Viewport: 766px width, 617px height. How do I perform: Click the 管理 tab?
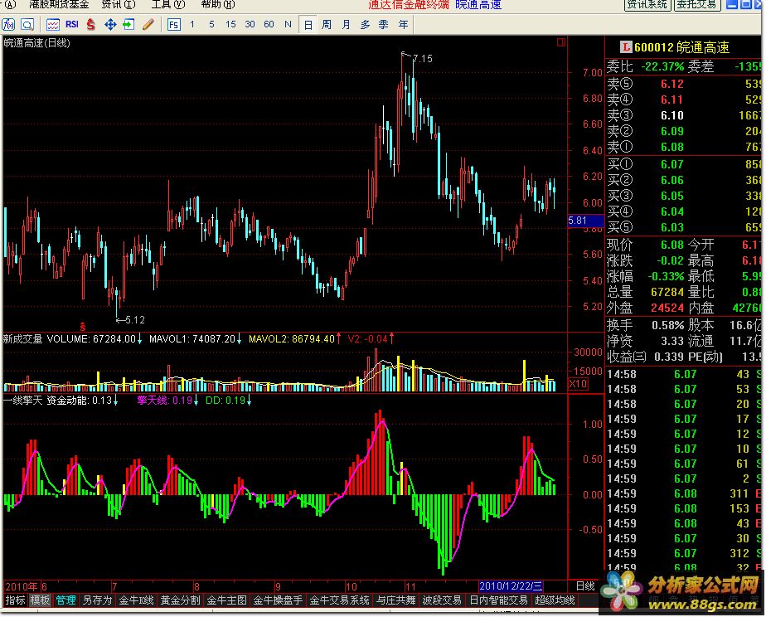pyautogui.click(x=65, y=600)
